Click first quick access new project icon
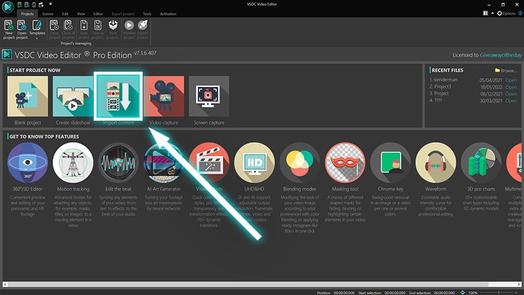Viewport: 524px width, 295px height. point(20,5)
